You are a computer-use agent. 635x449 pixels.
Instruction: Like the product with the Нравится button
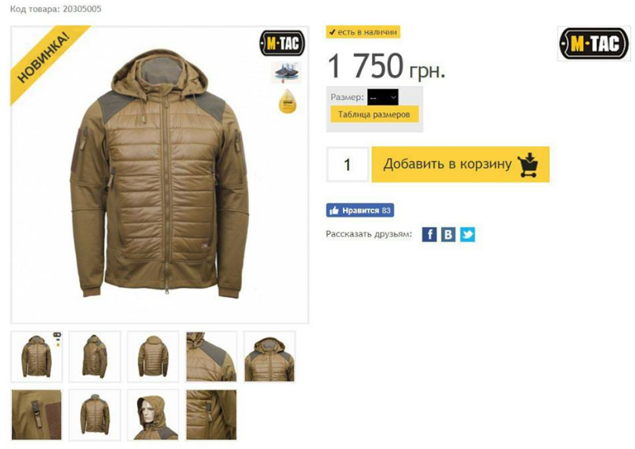tap(360, 210)
